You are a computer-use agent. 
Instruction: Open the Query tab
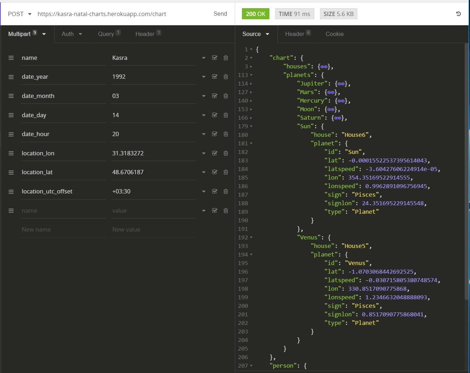(109, 34)
